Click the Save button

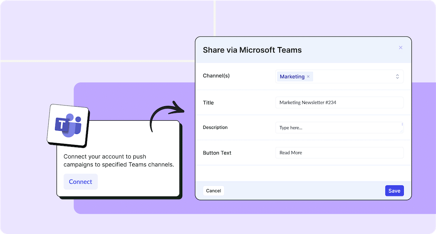coord(394,191)
